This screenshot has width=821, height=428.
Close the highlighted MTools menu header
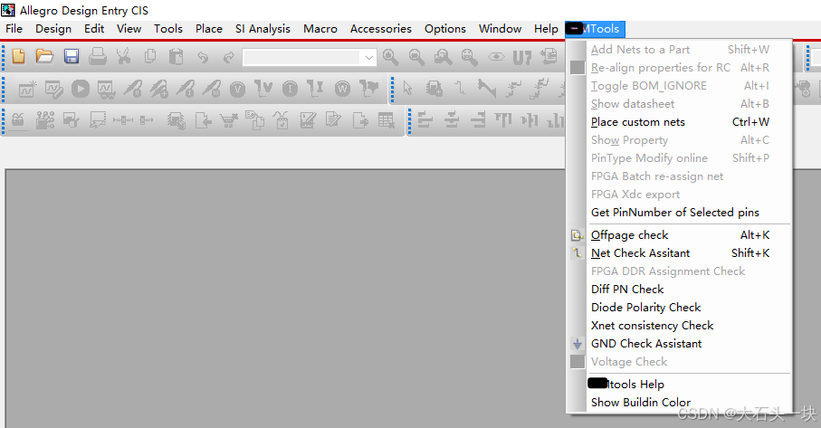pos(596,29)
